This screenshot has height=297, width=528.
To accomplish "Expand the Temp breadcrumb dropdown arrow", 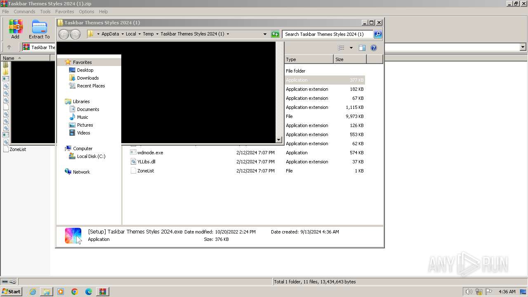I will 157,34.
